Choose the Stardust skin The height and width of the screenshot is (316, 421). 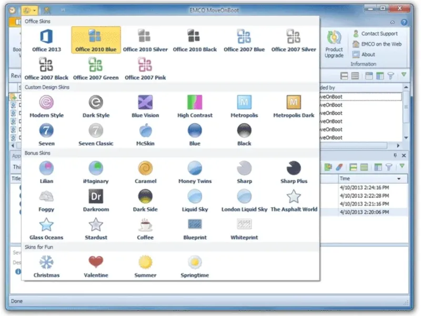click(x=96, y=229)
